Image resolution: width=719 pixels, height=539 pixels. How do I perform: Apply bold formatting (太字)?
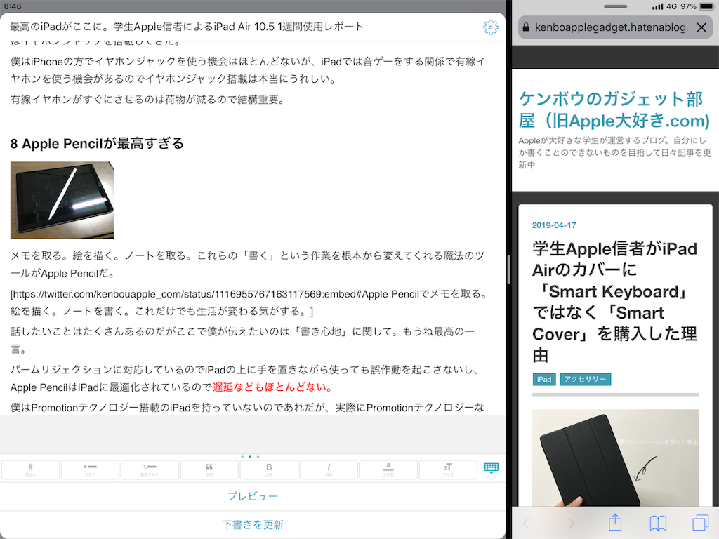269,470
